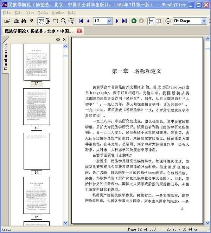Select the page 12 thumbnail

point(37,62)
